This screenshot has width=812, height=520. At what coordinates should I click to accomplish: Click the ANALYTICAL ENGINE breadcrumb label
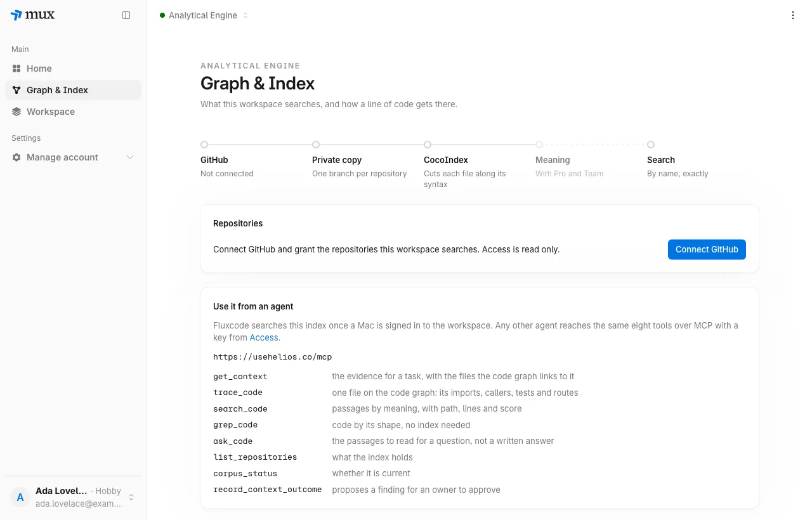pyautogui.click(x=251, y=65)
